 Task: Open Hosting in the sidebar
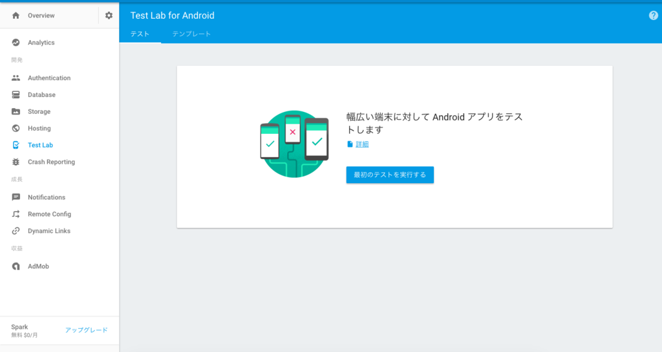[39, 129]
